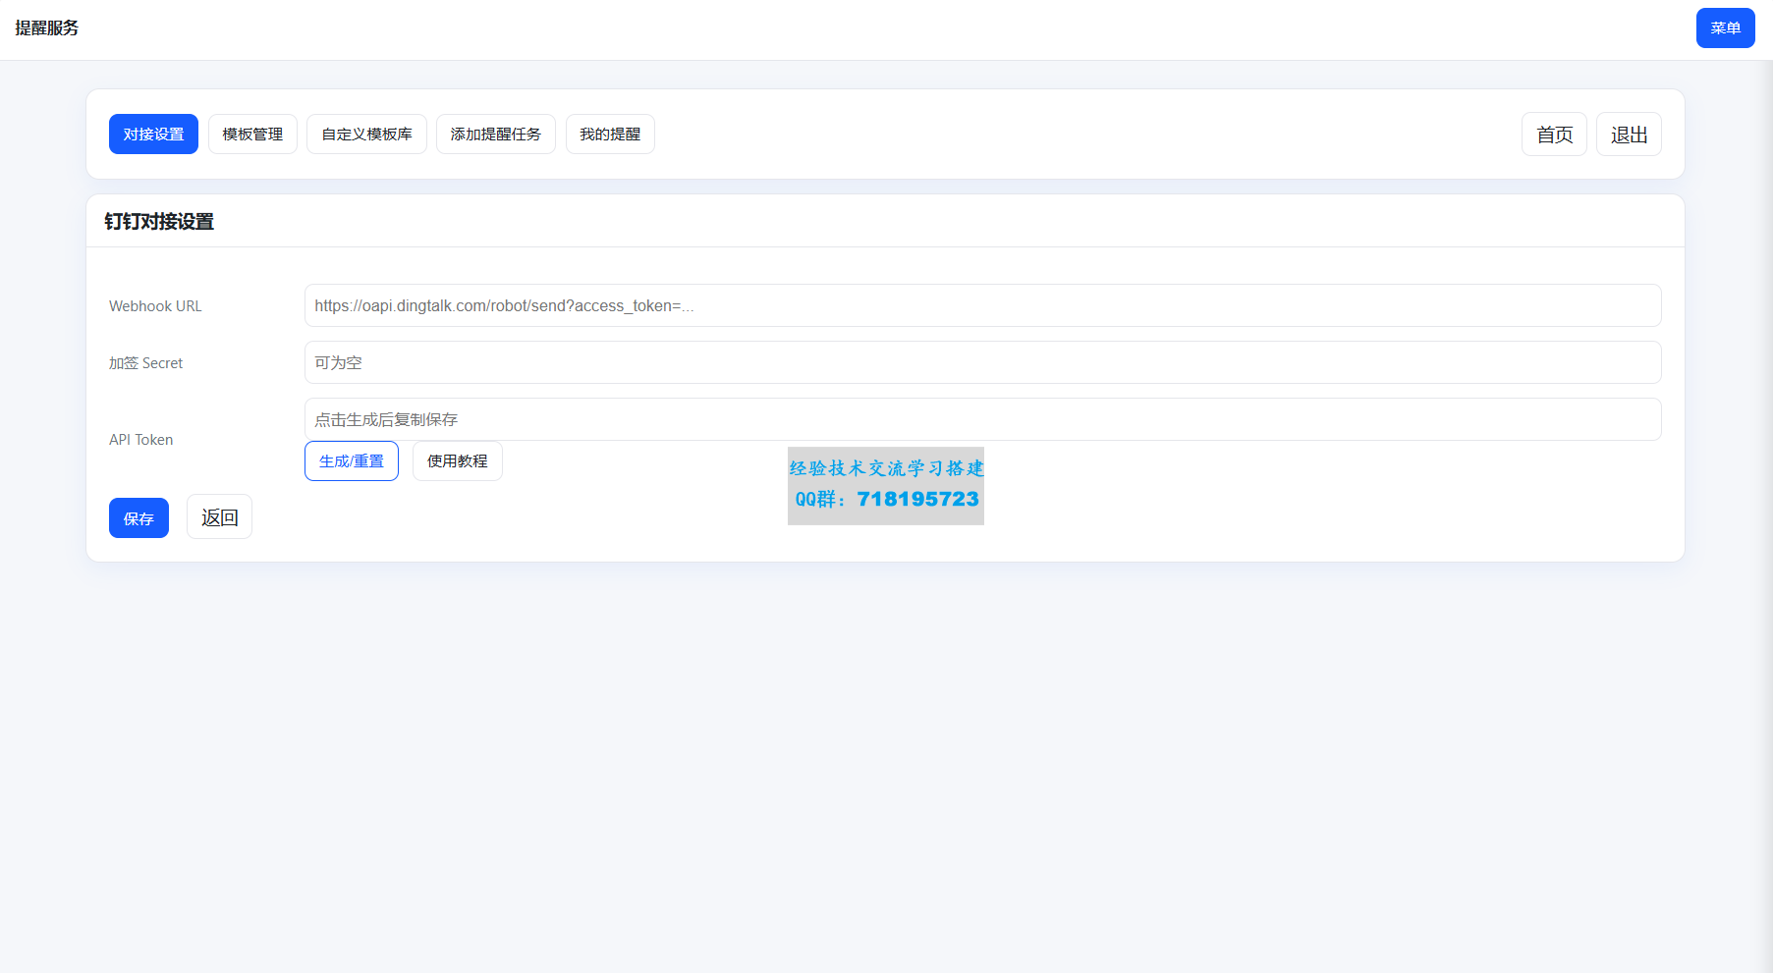Open the 我的提醒 tab
This screenshot has width=1773, height=973.
point(609,135)
